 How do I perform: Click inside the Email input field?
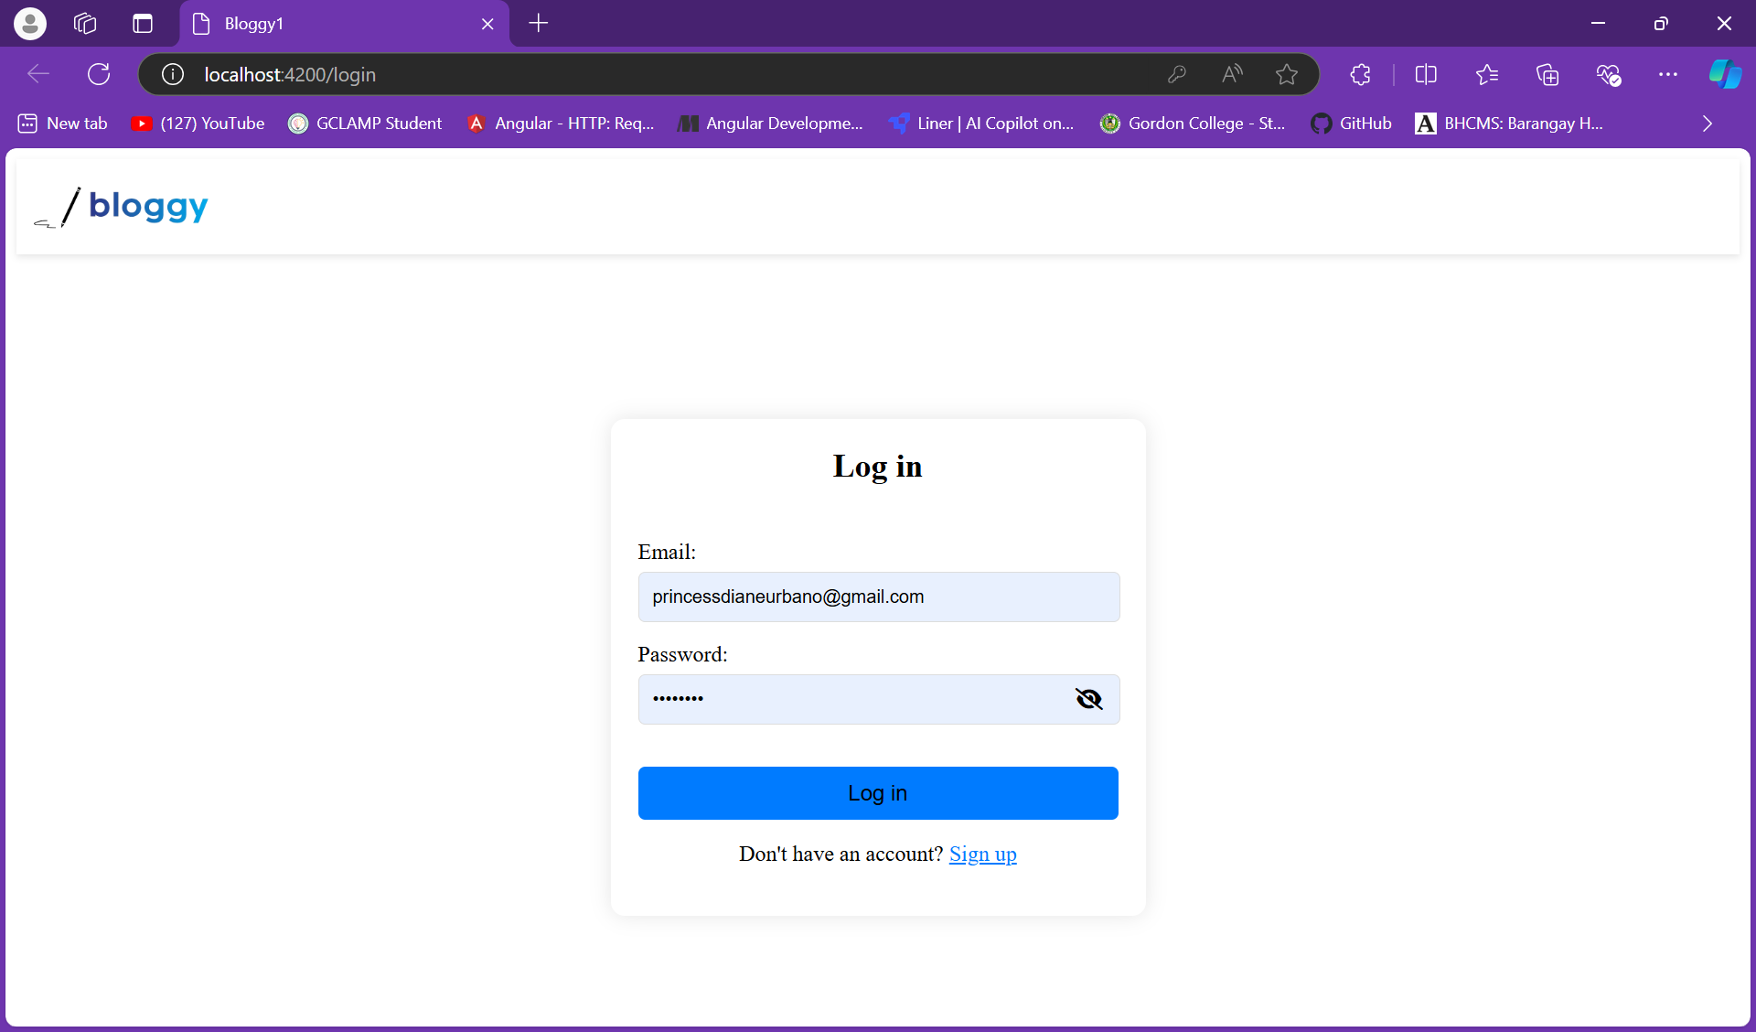pyautogui.click(x=877, y=597)
